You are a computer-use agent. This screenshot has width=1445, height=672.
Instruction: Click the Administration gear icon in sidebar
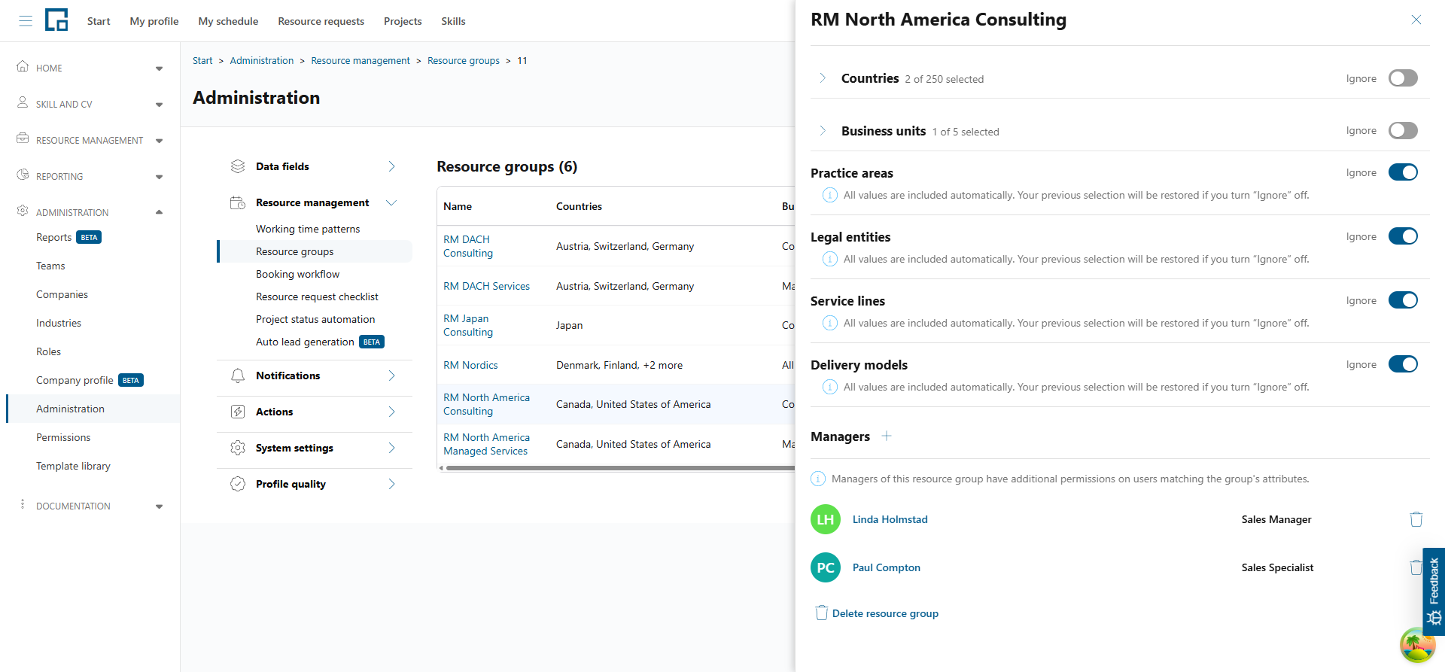coord(23,211)
